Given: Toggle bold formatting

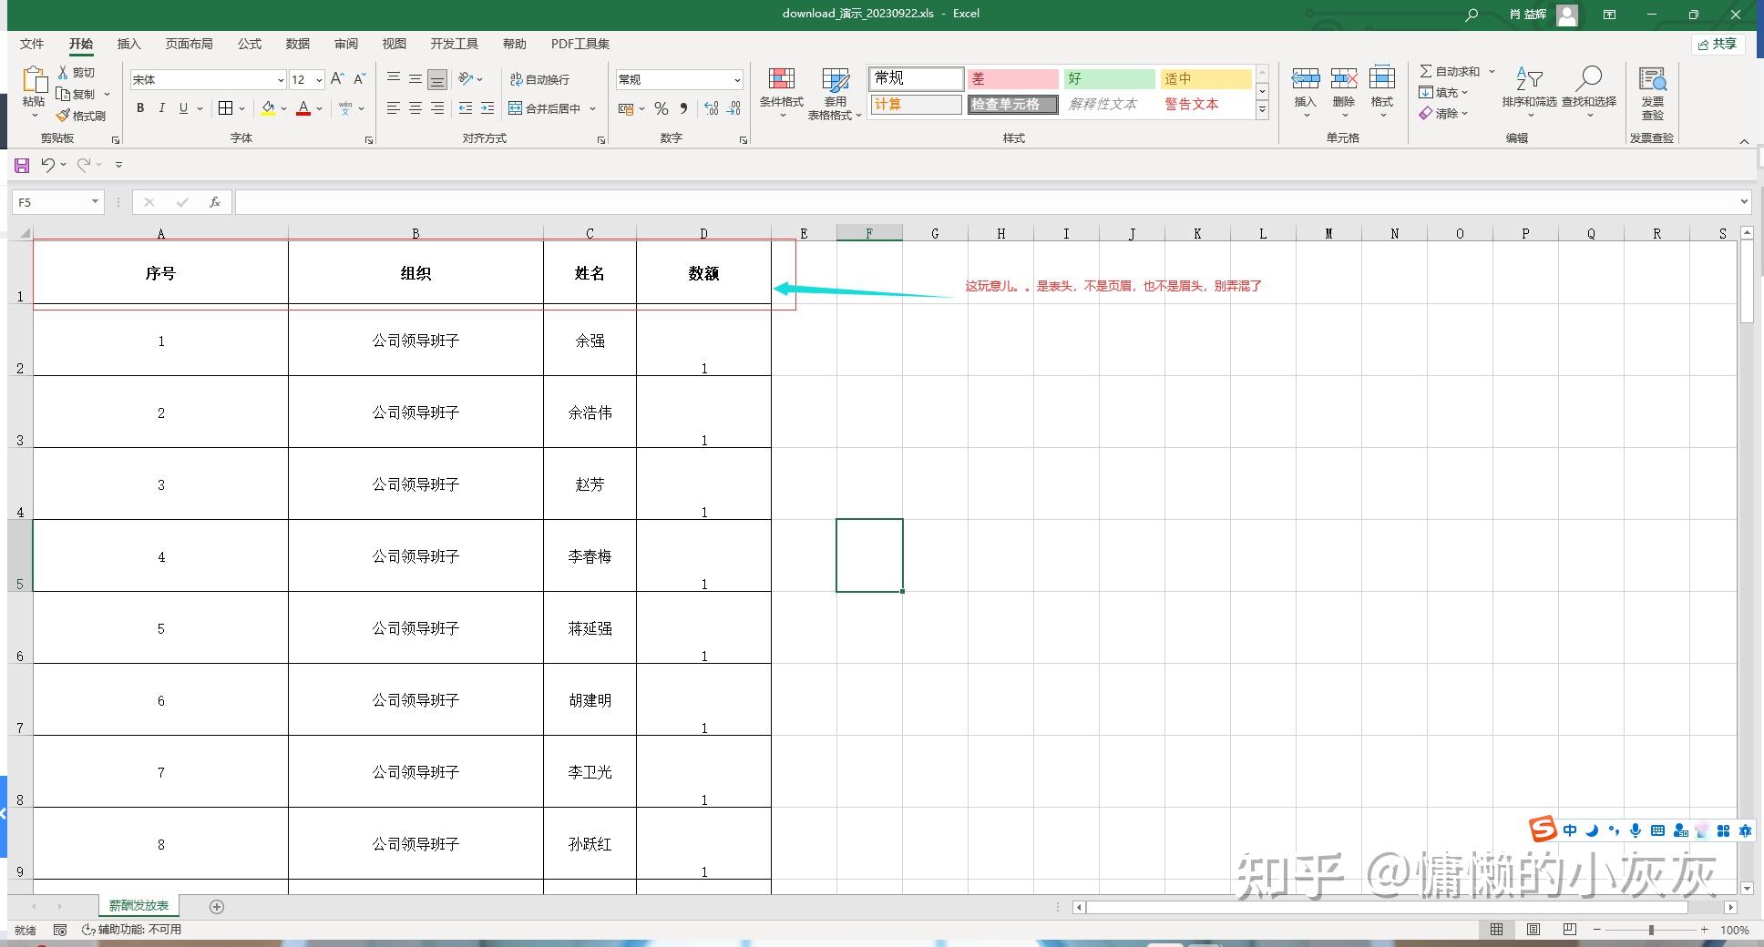Looking at the screenshot, I should [139, 108].
